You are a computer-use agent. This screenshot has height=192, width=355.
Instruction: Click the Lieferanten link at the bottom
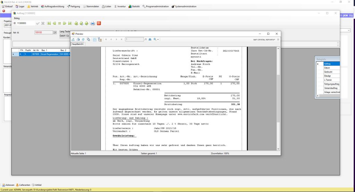(x=23, y=185)
